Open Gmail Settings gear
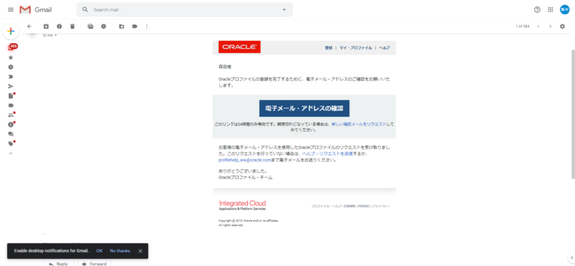Image resolution: width=575 pixels, height=266 pixels. pos(562,27)
